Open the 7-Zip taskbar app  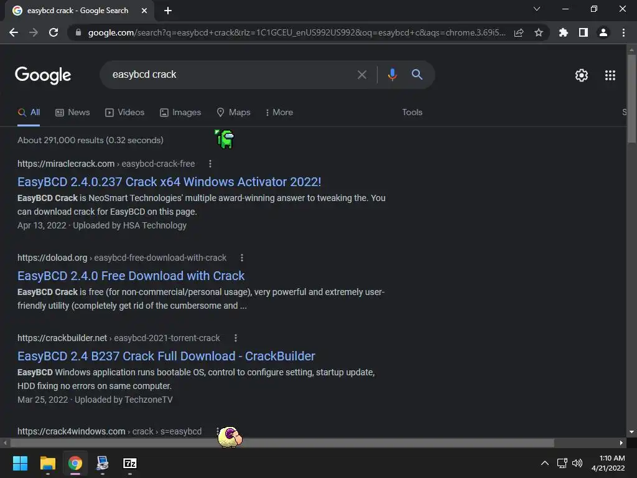pyautogui.click(x=129, y=463)
